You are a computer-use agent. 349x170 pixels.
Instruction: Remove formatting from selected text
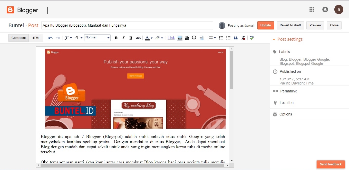(243, 38)
